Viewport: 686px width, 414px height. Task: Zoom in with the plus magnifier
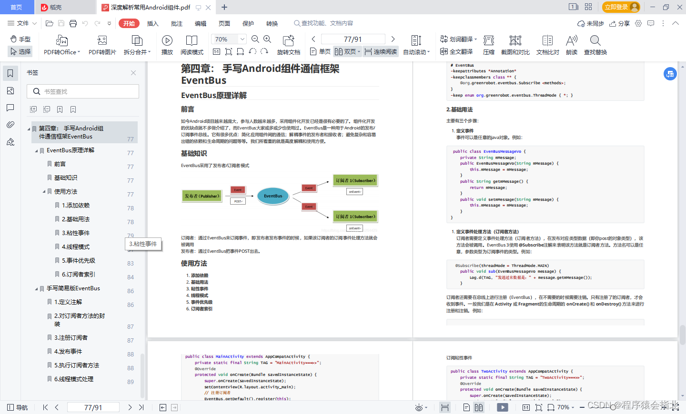(x=267, y=39)
